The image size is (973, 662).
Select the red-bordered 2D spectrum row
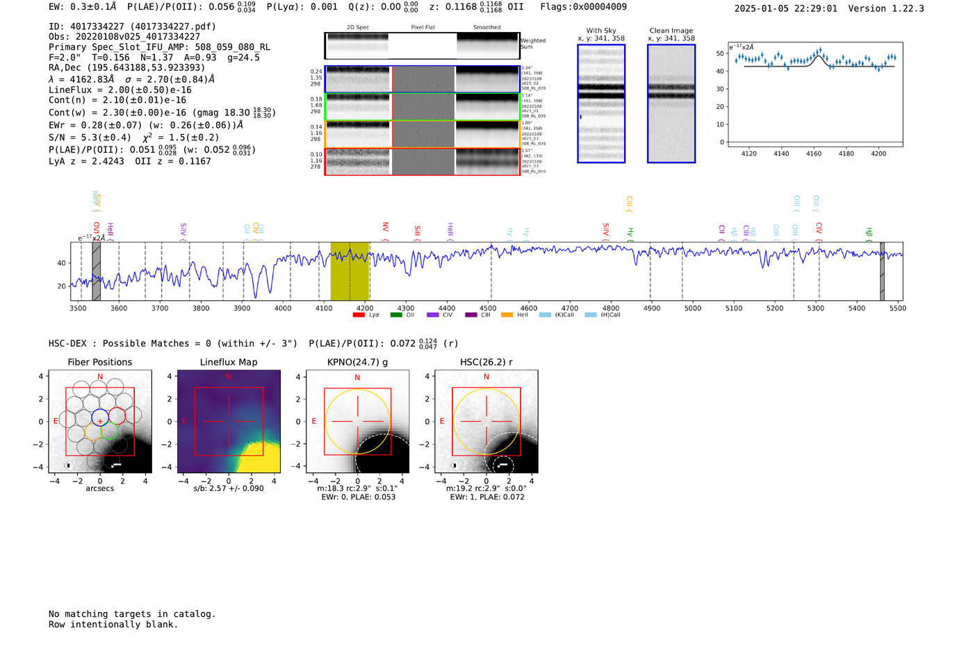point(422,162)
